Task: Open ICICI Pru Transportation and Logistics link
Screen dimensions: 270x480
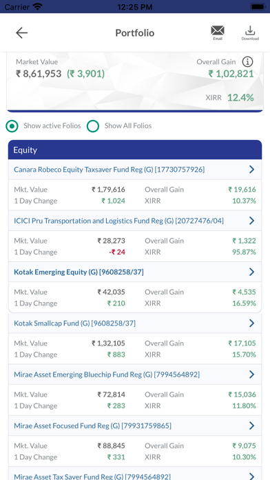Action: click(118, 221)
